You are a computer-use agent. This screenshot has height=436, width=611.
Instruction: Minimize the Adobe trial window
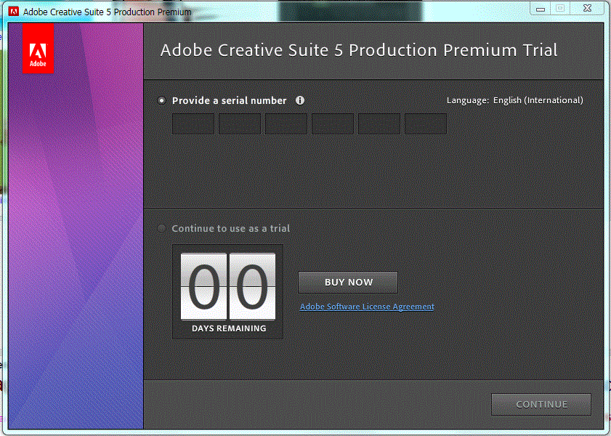(539, 9)
